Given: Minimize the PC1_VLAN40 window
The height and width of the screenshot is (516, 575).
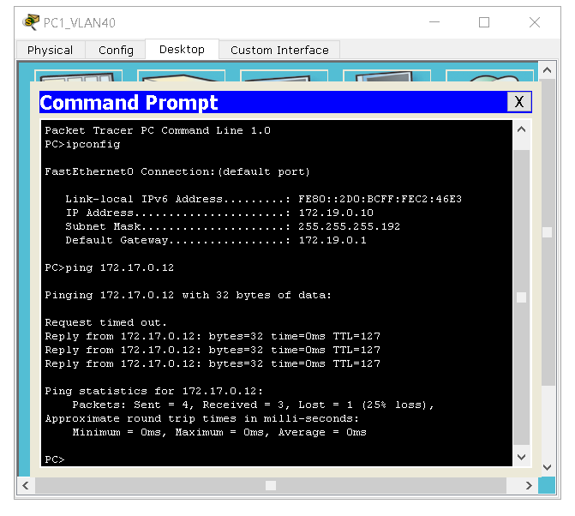Looking at the screenshot, I should pos(434,22).
